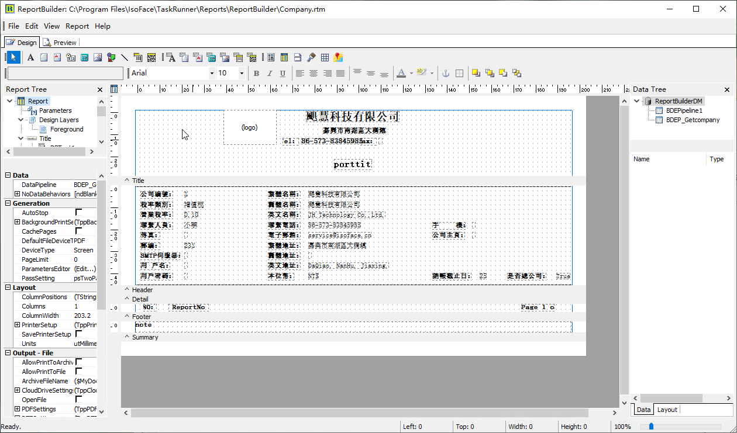This screenshot has width=737, height=433.
Task: Pick the Label tool with letter A
Action: coord(30,57)
